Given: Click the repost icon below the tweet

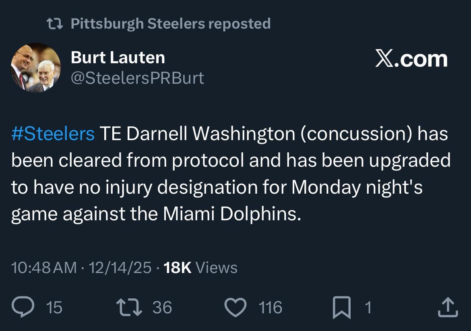Looking at the screenshot, I should [129, 307].
